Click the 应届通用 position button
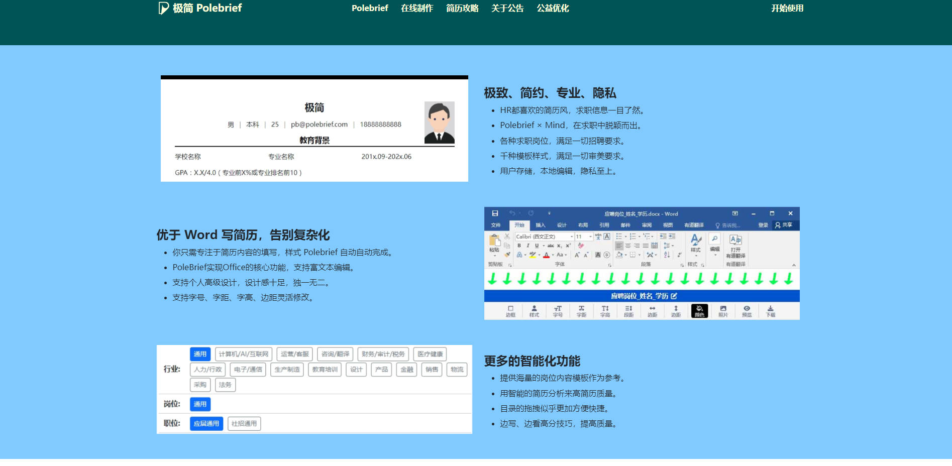This screenshot has height=466, width=952. pos(206,423)
